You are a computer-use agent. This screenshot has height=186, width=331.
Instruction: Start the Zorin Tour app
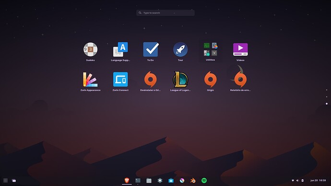coord(180,49)
